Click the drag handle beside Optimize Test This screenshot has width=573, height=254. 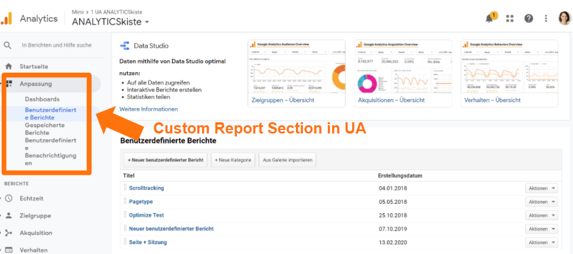pyautogui.click(x=125, y=215)
